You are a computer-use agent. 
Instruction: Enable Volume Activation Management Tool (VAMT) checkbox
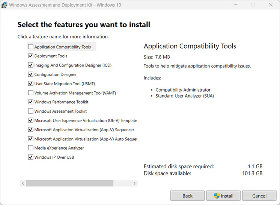(x=30, y=93)
